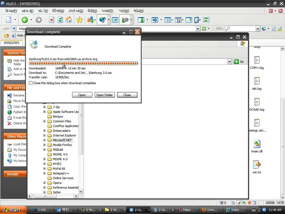Click the Open Folder button
Screen dimensions: 285x214
[105, 95]
